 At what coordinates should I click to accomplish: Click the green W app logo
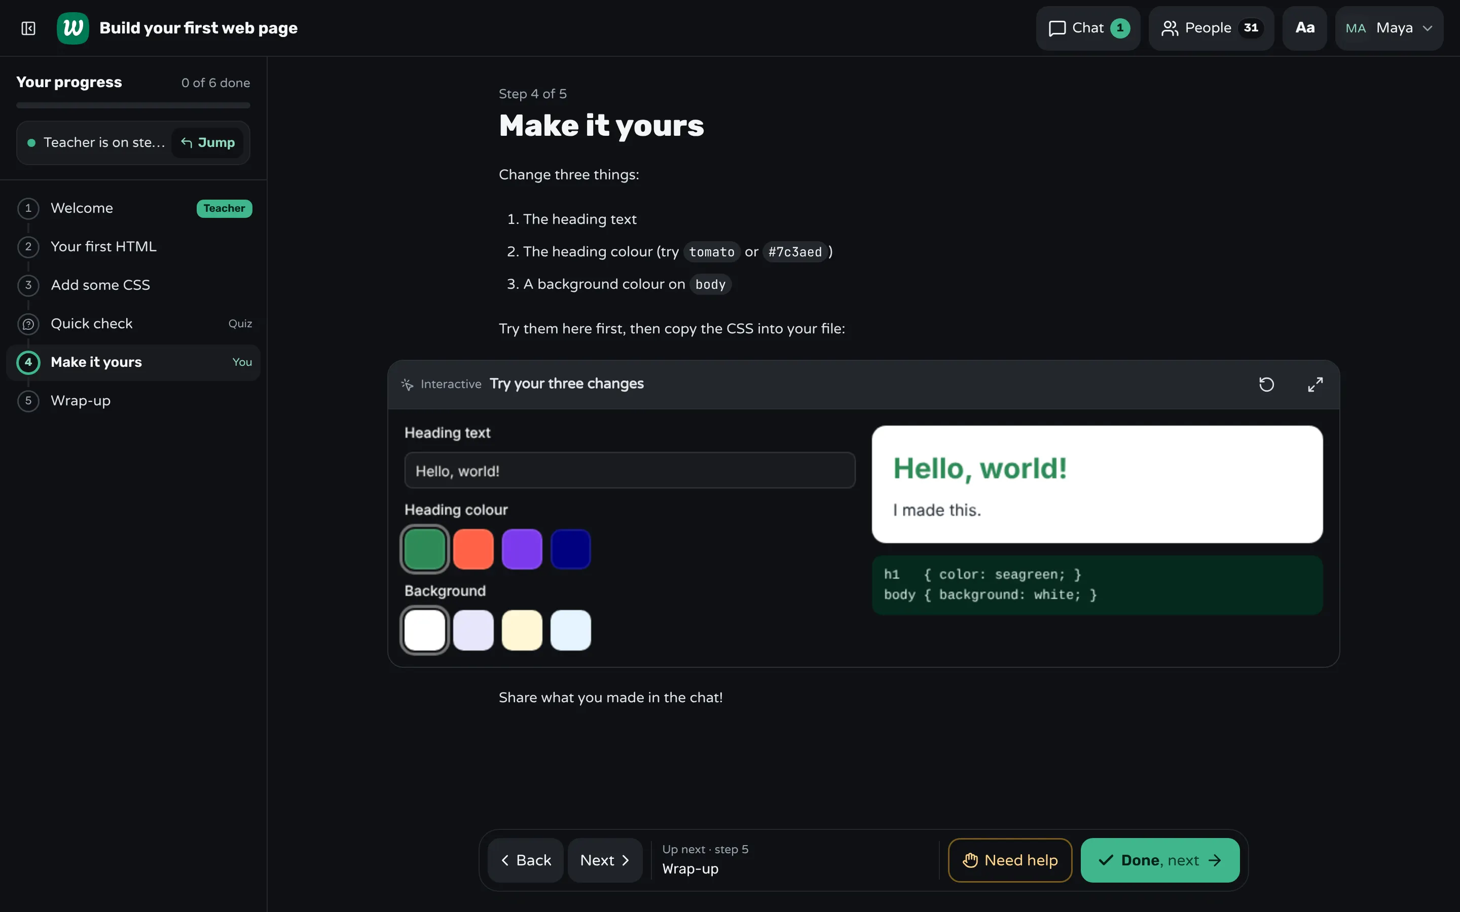click(73, 28)
